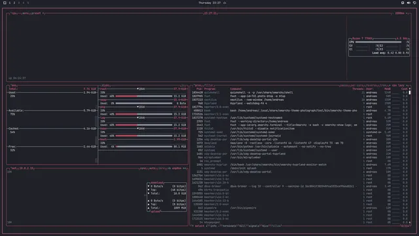
Task: Click Follow in proc footer
Action: pos(276,226)
